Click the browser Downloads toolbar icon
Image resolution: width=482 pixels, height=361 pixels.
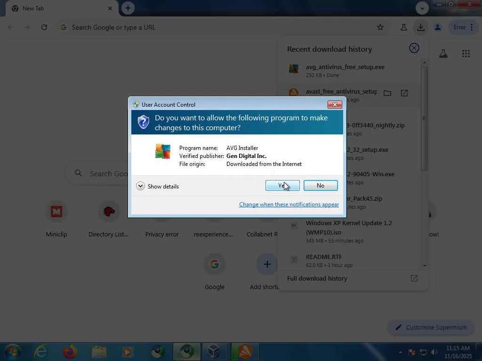420,27
